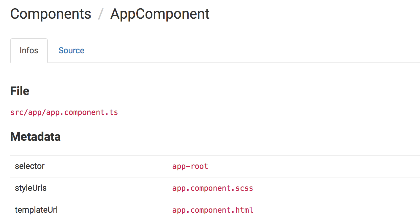
Task: Click the styleUrls row label
Action: click(31, 188)
